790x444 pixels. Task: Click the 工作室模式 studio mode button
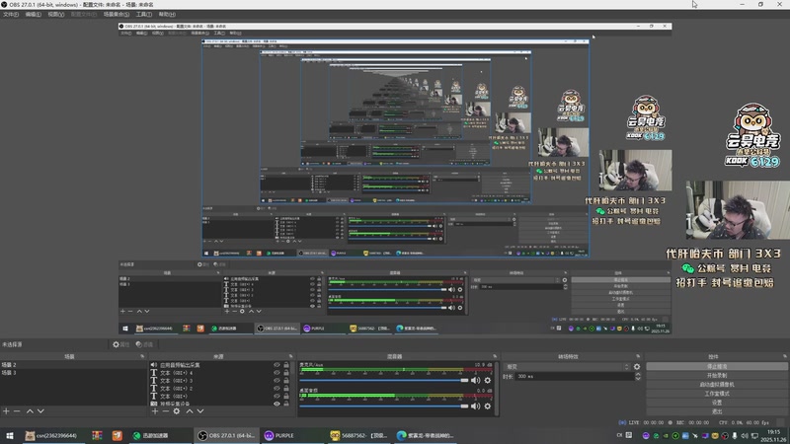click(717, 394)
